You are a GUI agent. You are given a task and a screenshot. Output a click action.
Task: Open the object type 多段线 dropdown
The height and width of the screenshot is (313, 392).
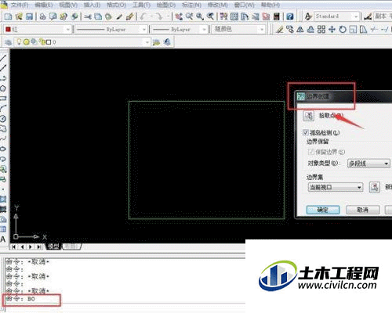368,164
